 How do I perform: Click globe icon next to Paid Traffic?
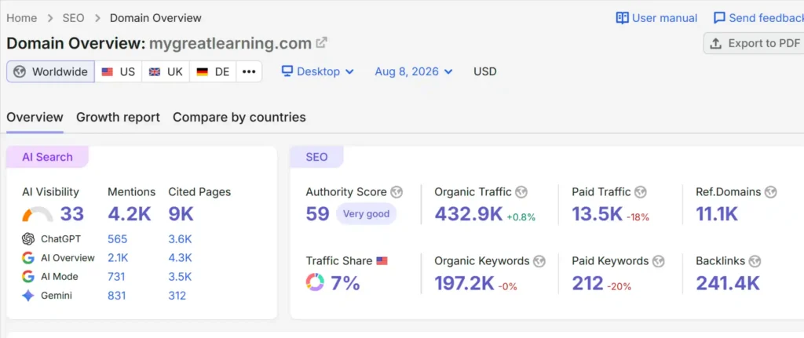pos(641,192)
